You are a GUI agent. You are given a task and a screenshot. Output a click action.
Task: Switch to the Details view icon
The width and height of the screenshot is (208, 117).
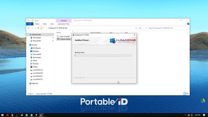(185, 94)
